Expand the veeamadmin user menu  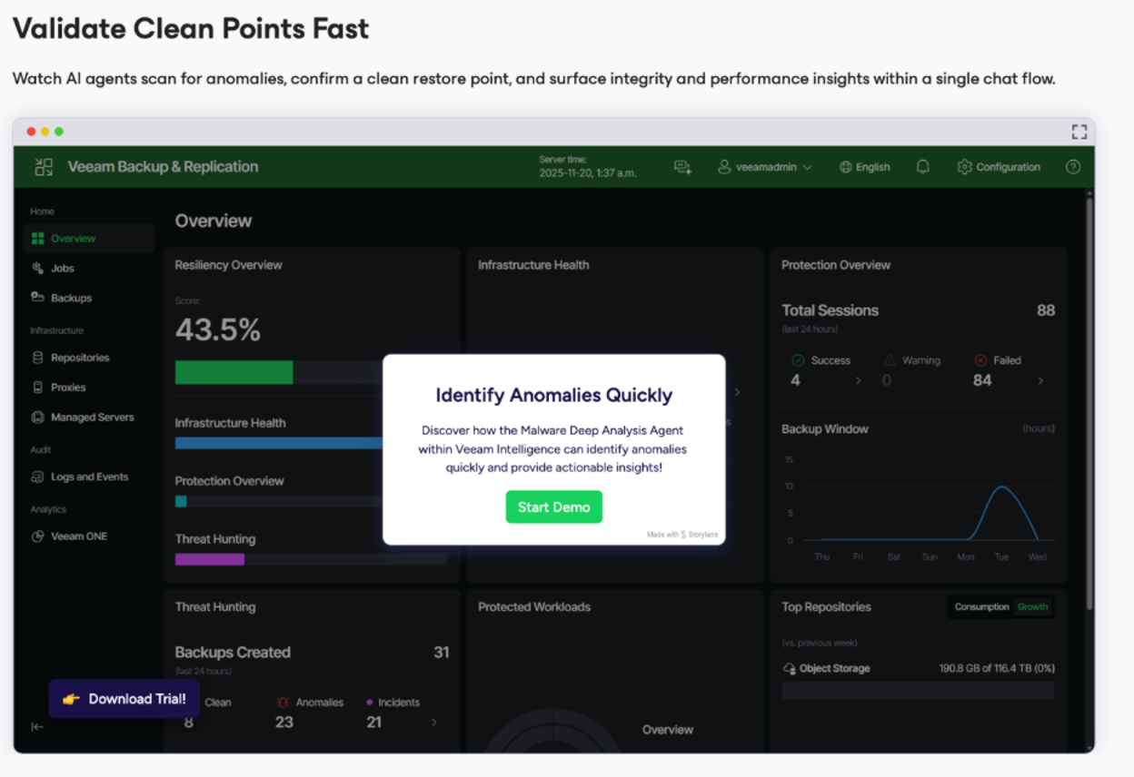(x=764, y=167)
